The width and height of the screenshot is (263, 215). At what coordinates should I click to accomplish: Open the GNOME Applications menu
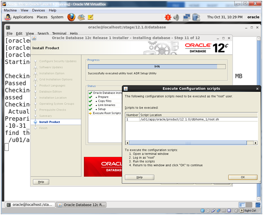[x=23, y=17]
